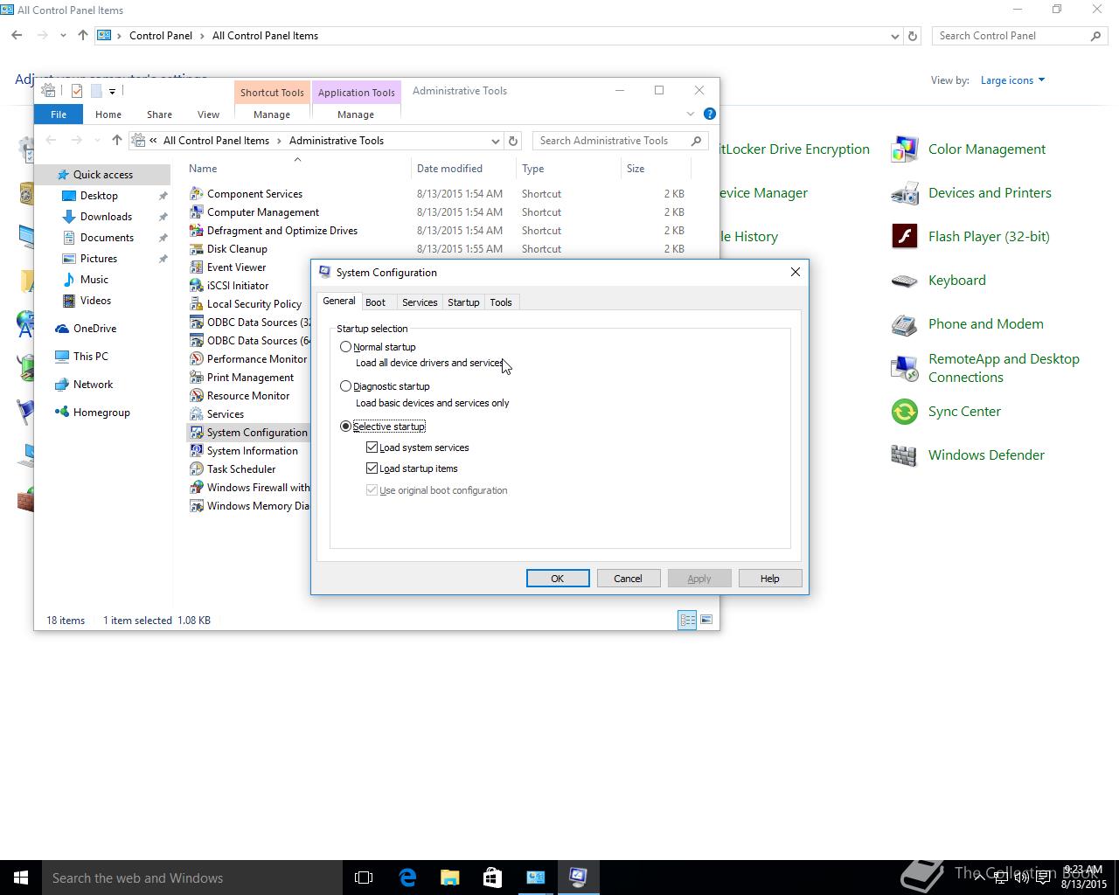Click the System Information icon
The height and width of the screenshot is (895, 1119).
pyautogui.click(x=197, y=451)
